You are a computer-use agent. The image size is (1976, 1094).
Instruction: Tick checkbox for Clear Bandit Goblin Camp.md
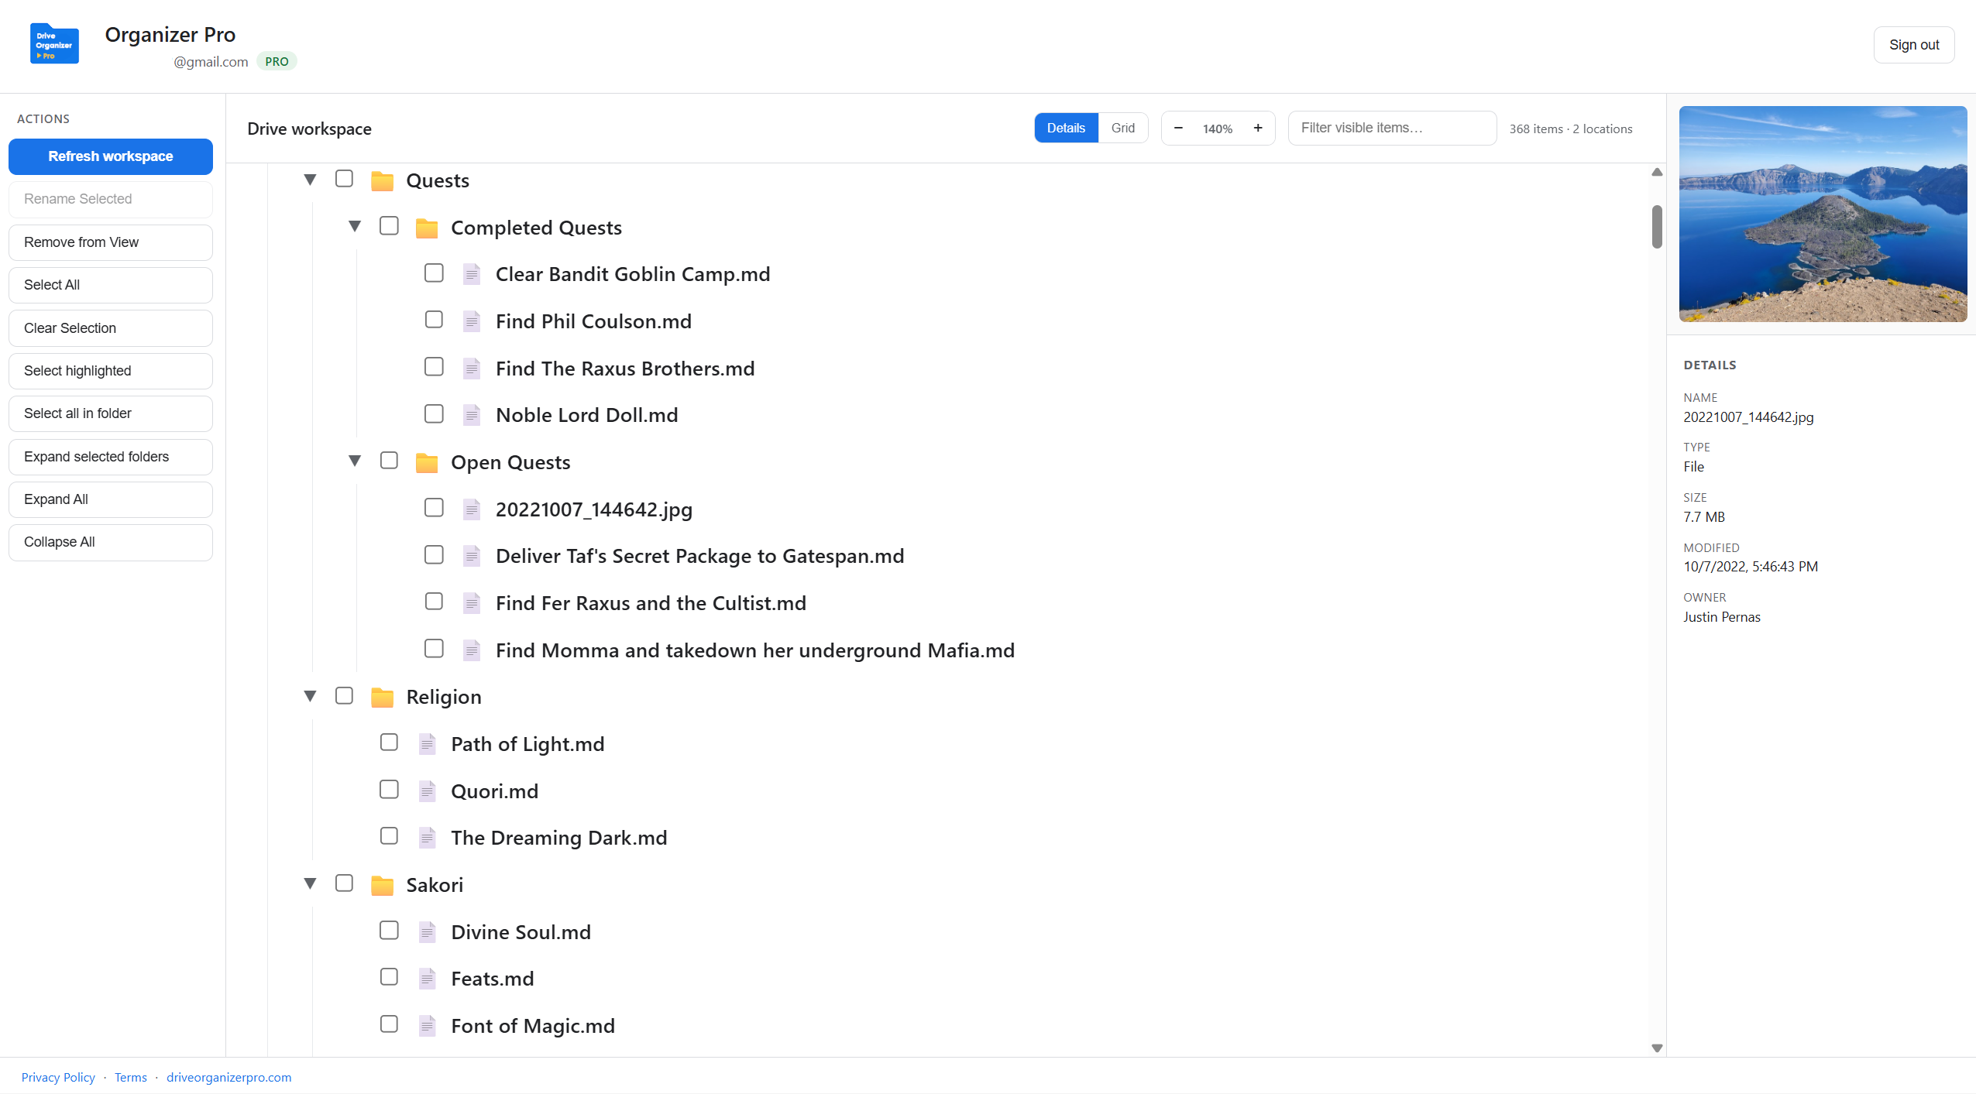tap(434, 273)
